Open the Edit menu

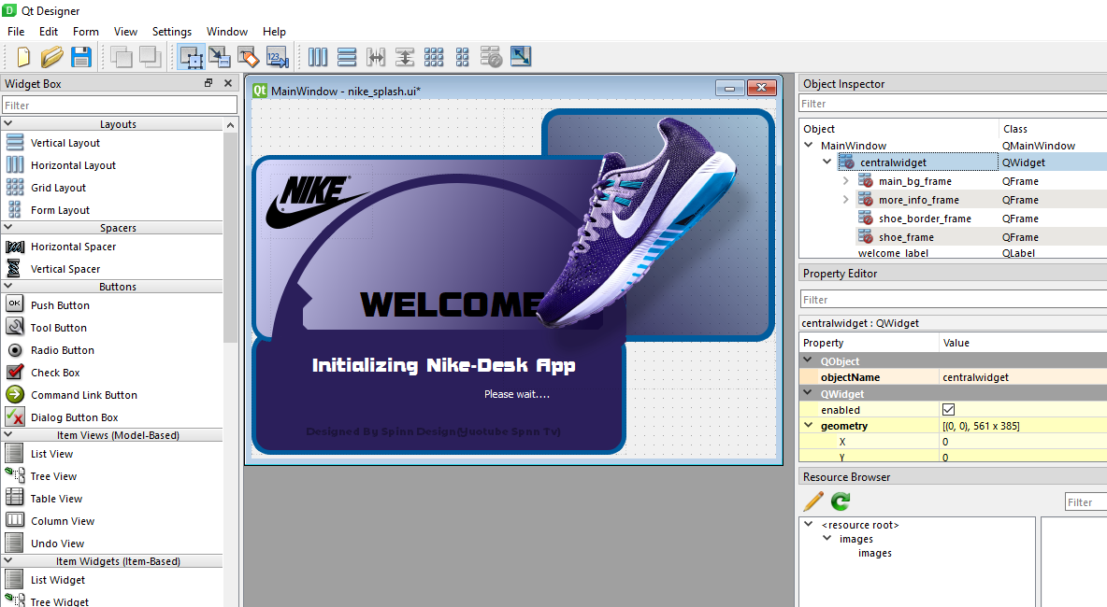(49, 32)
